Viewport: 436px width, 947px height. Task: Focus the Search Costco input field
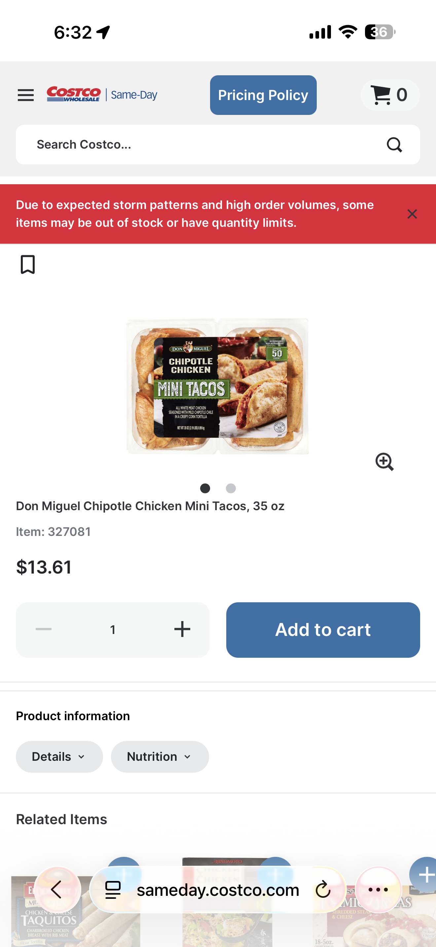[x=199, y=145]
